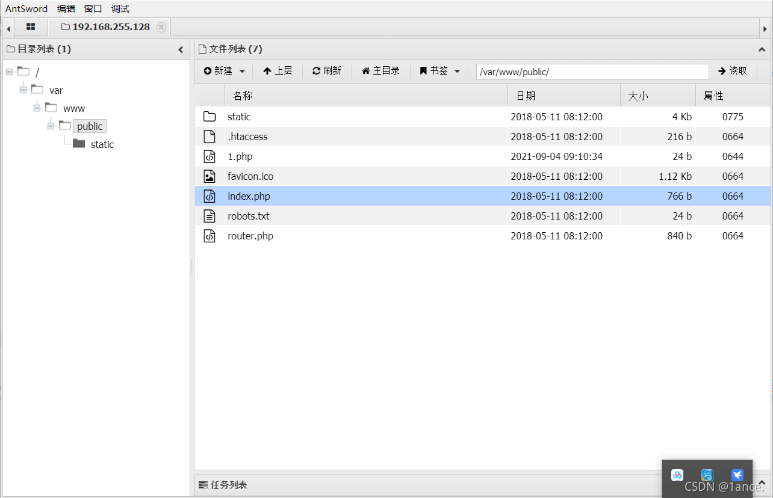
Task: Click the 刷新 refresh button
Action: tap(326, 71)
